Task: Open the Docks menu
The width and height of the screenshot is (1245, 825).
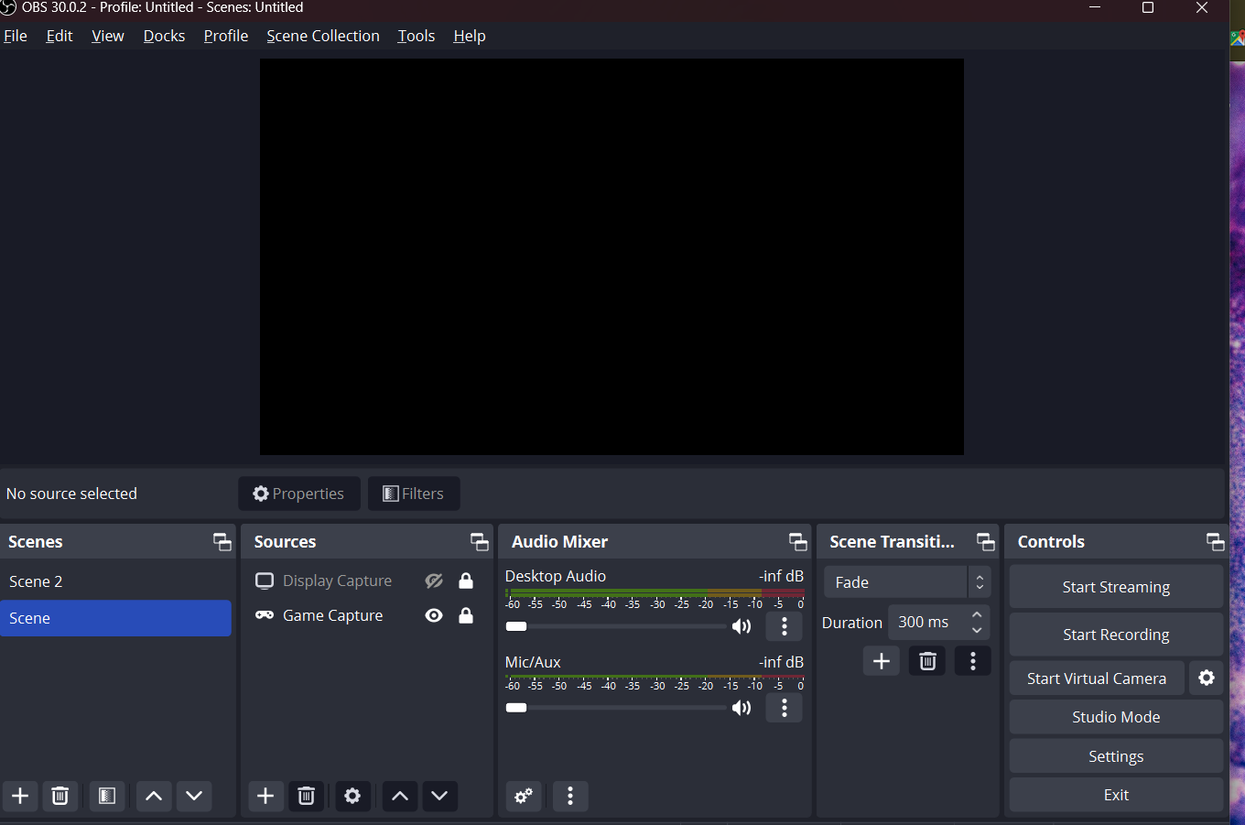Action: [x=165, y=36]
